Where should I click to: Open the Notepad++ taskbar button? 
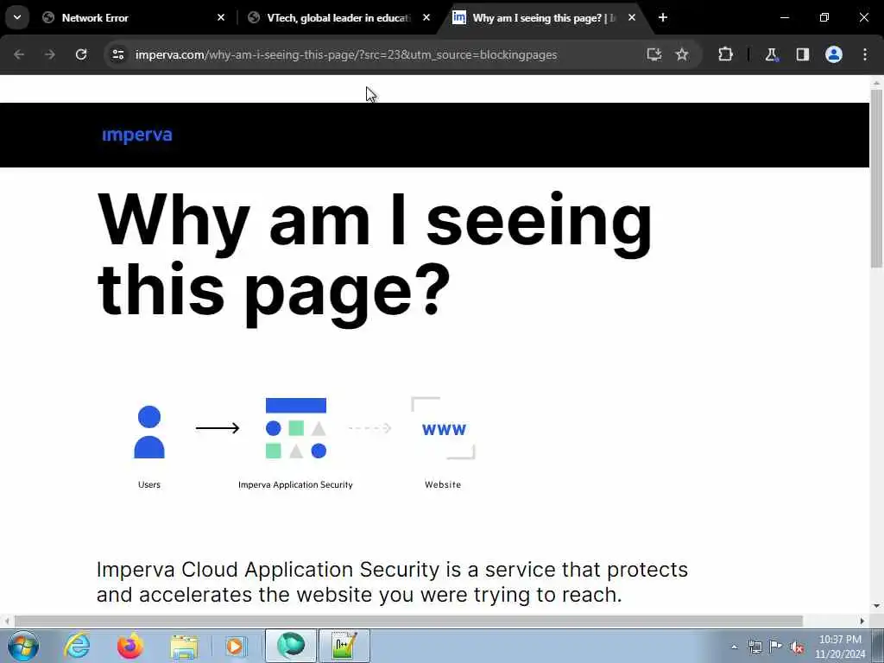[x=344, y=646]
